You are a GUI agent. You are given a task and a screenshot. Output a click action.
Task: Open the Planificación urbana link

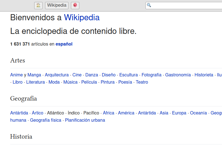click(85, 120)
